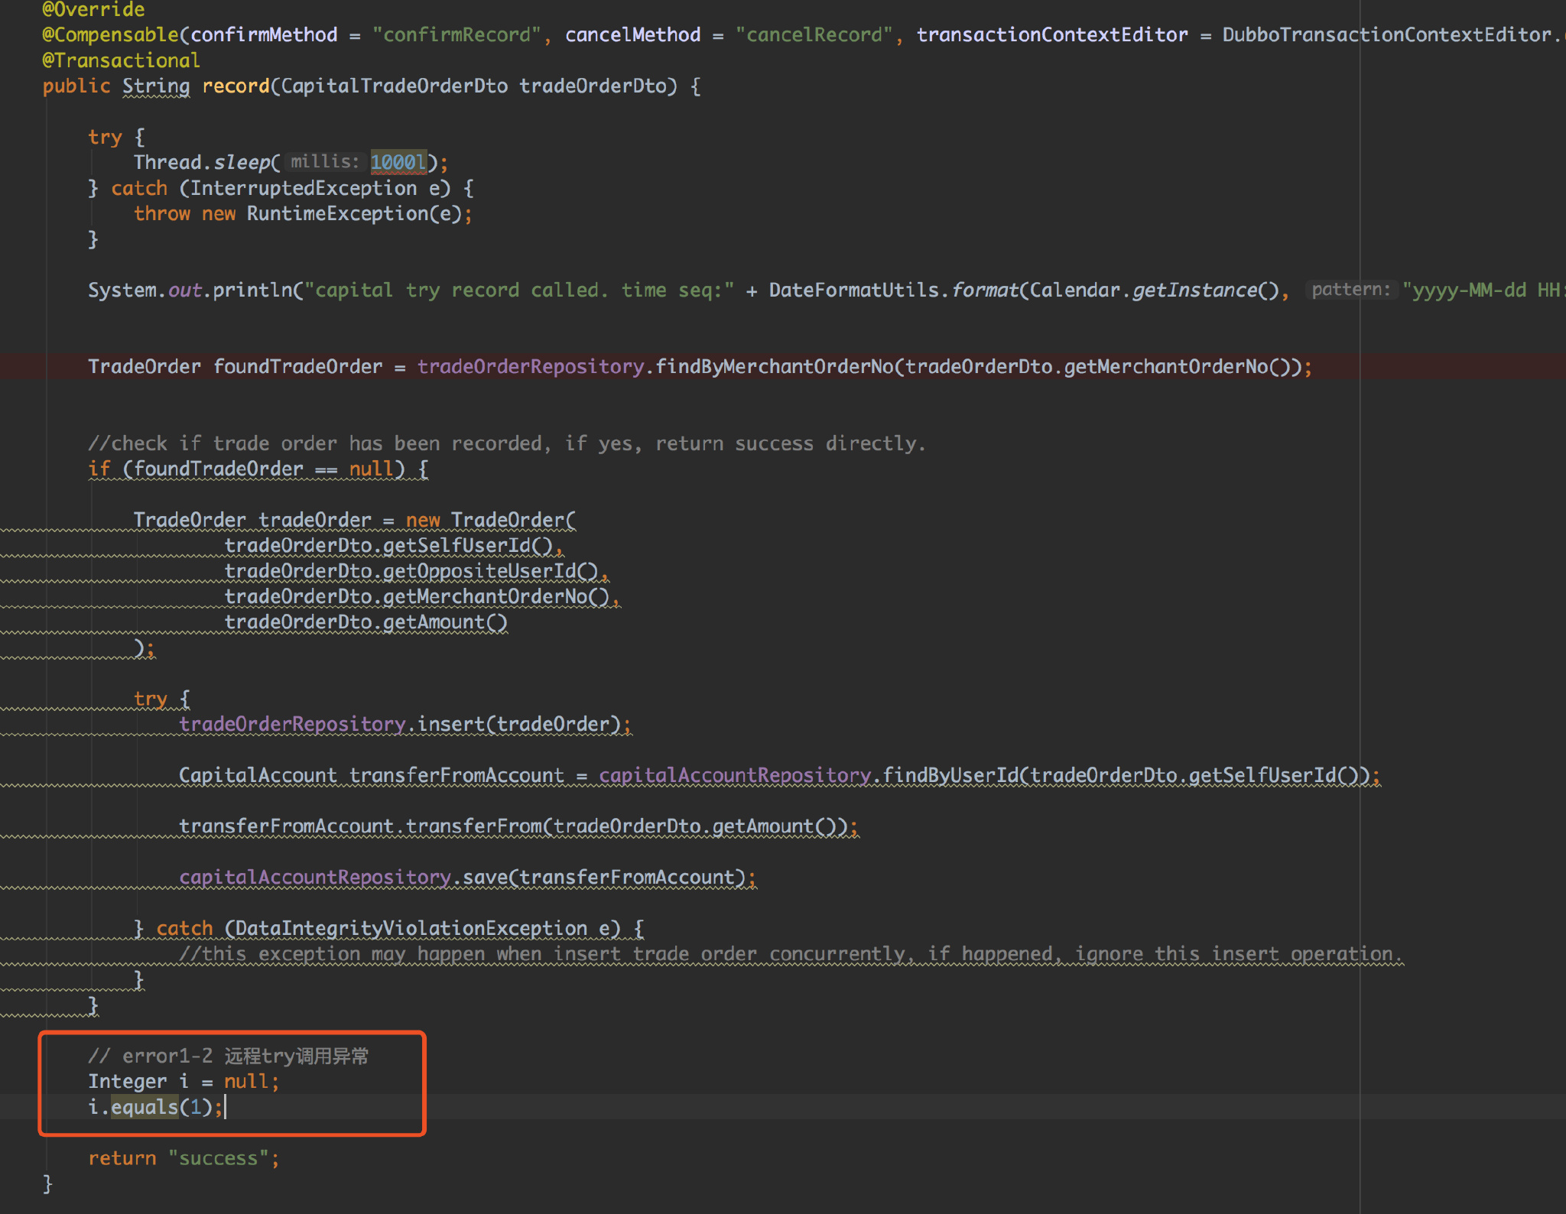Click the @Override annotation
1566x1214 pixels.
93,10
